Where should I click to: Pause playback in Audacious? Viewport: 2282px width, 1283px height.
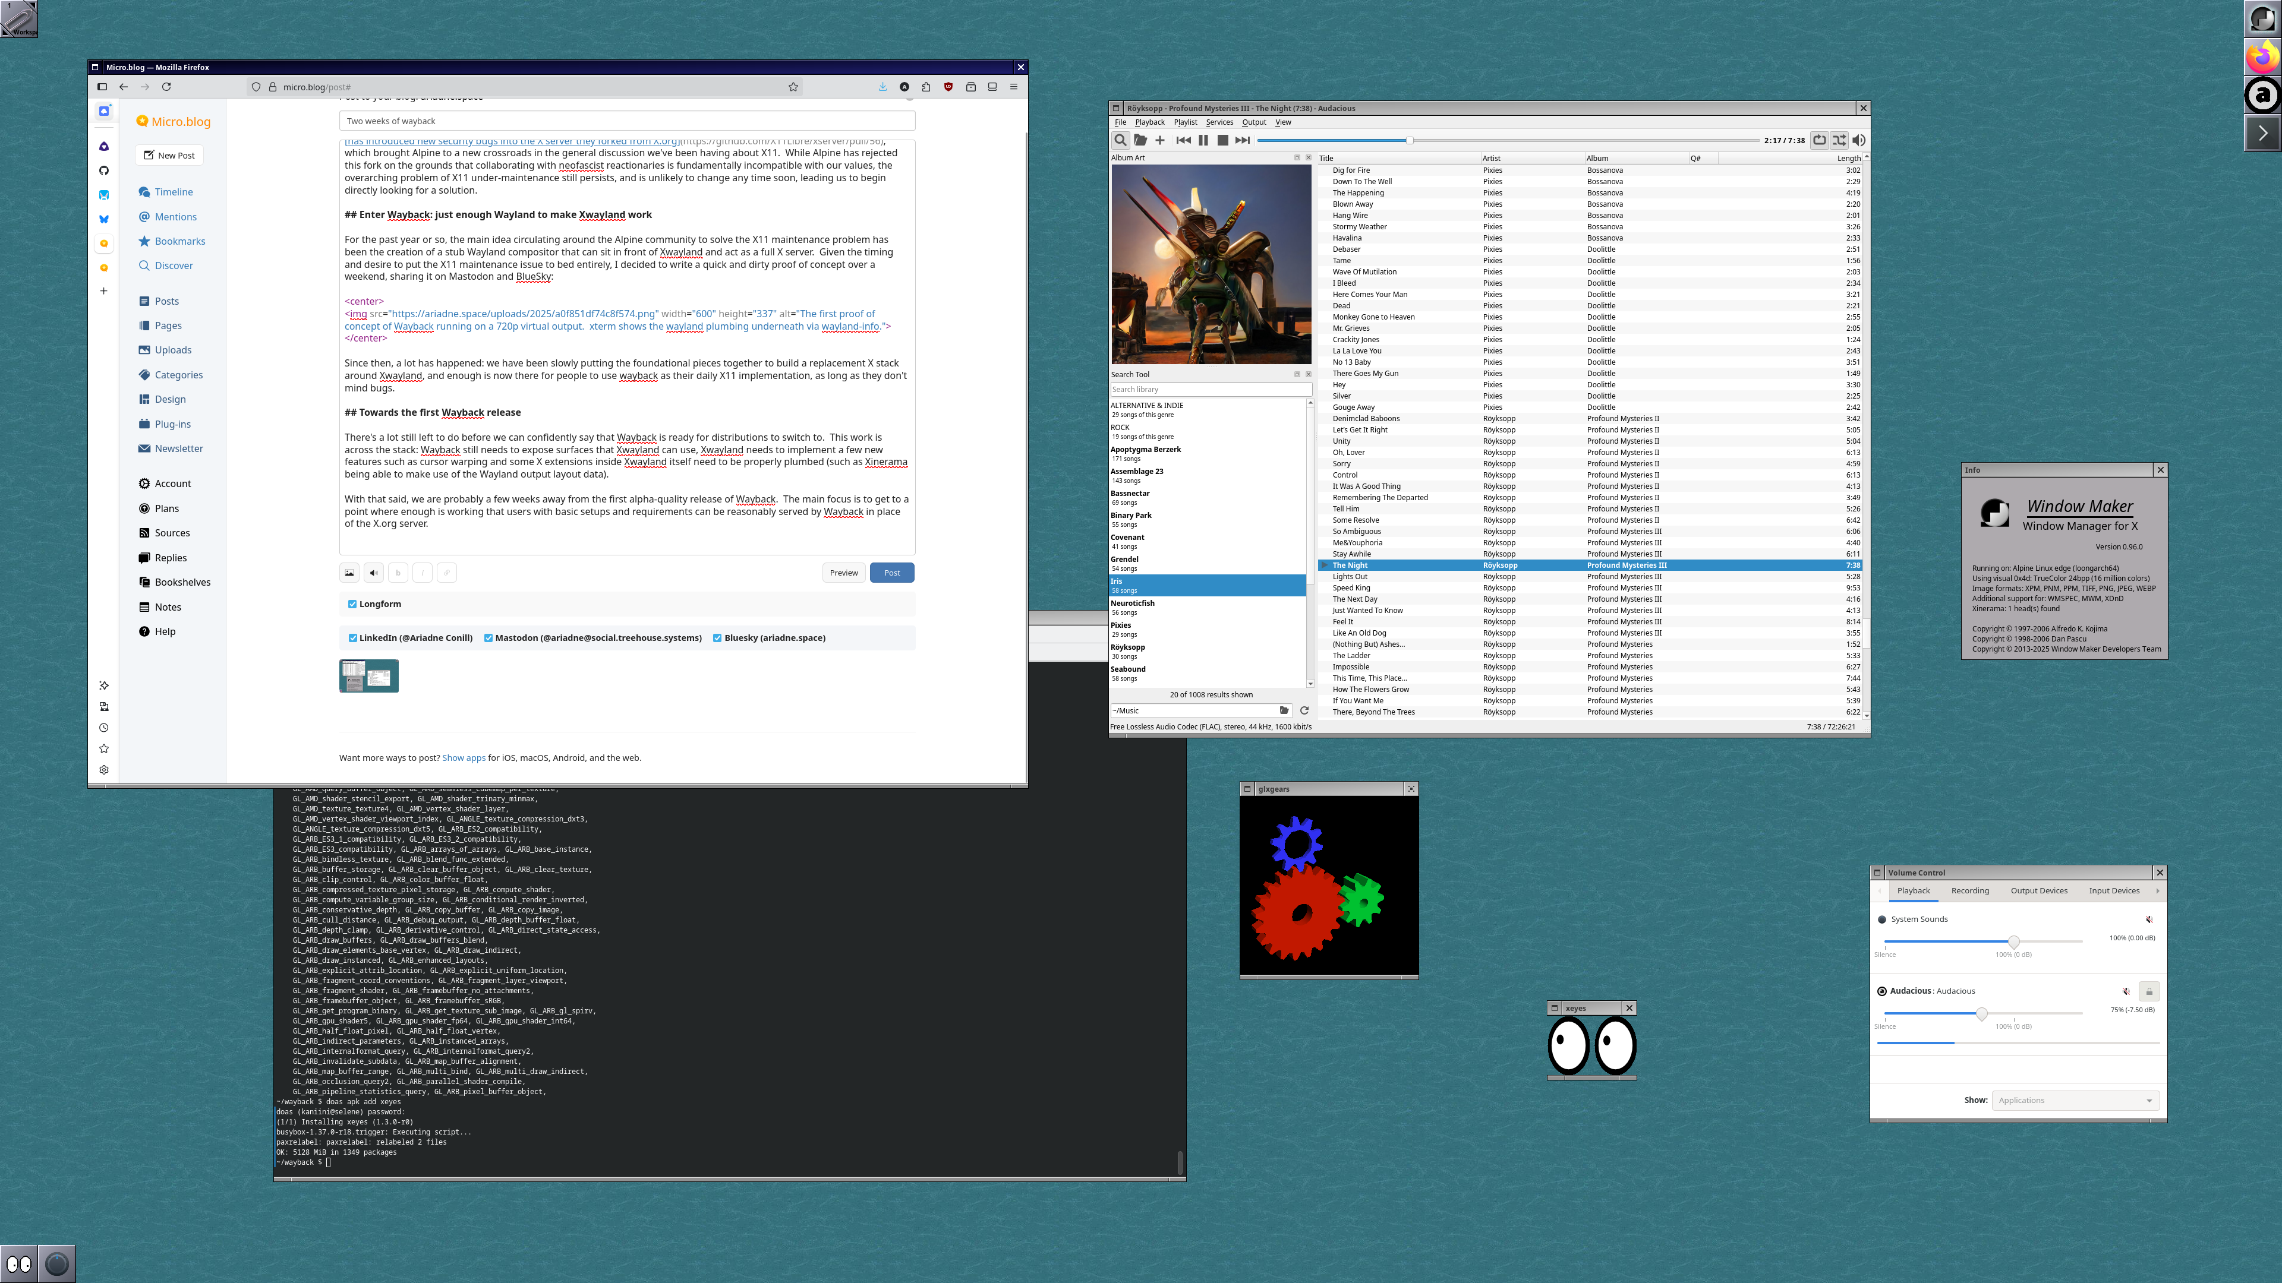[x=1203, y=140]
